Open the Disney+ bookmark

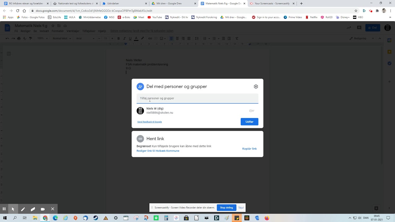point(343,17)
